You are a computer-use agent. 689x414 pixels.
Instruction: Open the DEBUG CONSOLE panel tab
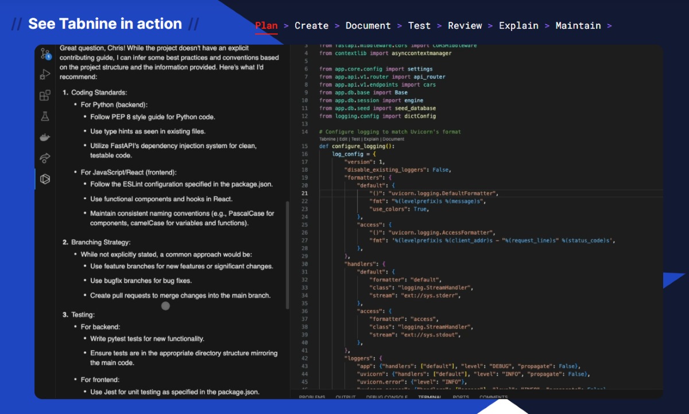pos(387,397)
